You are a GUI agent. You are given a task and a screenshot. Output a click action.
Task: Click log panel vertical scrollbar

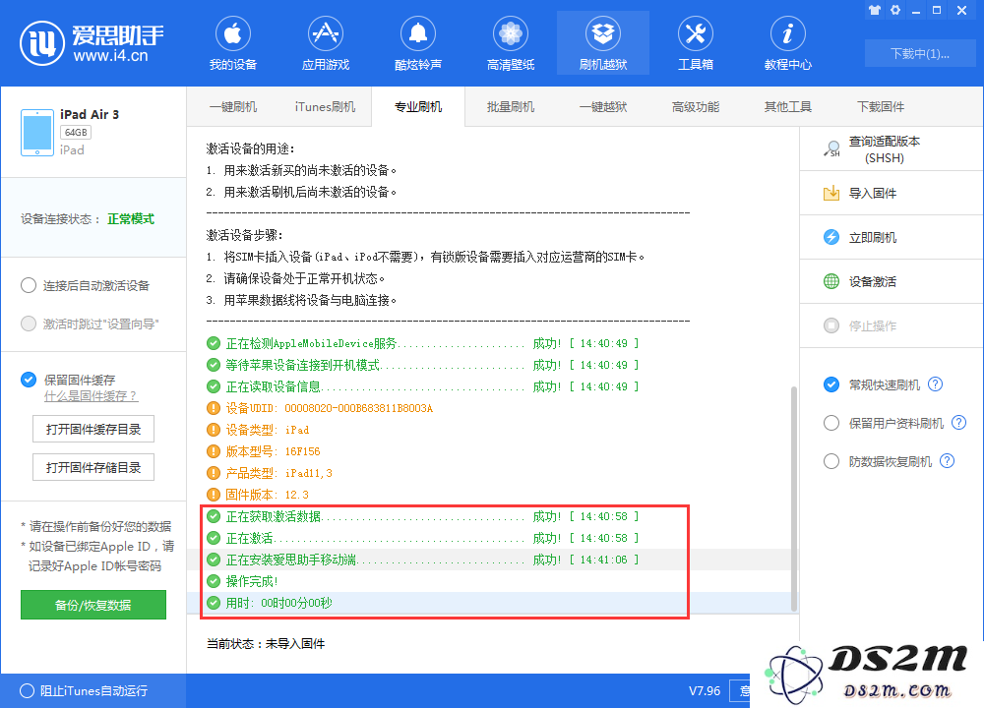tap(794, 499)
